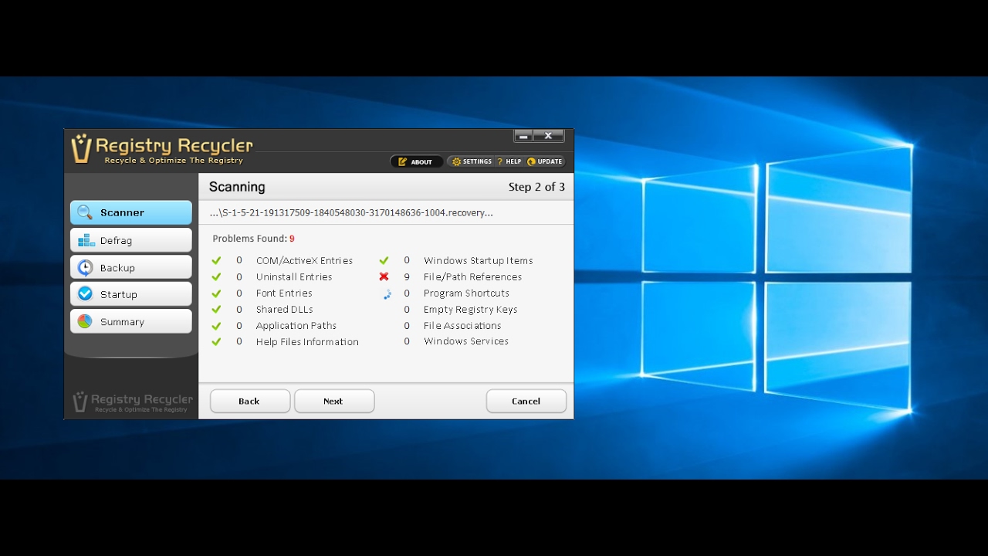Viewport: 988px width, 556px height.
Task: Select the Windows Services label
Action: pyautogui.click(x=466, y=341)
